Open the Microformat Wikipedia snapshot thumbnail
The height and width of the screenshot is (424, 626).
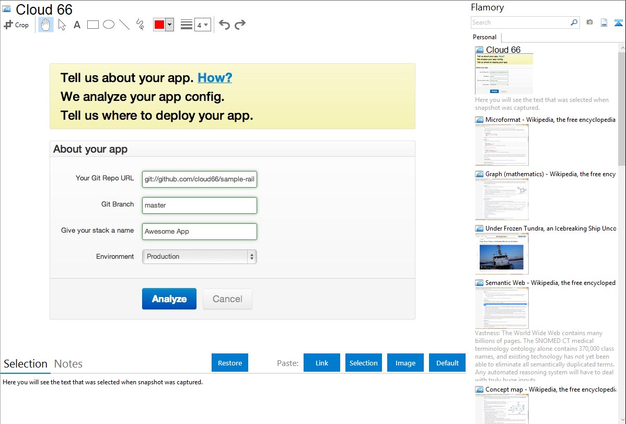[x=502, y=145]
